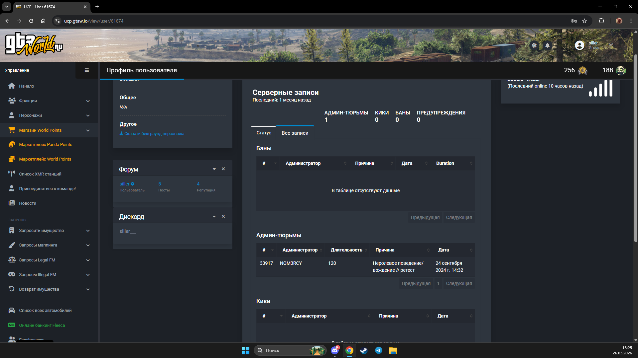The image size is (638, 358).
Task: Click the Panda Points icon next to 188
Action: click(x=621, y=70)
